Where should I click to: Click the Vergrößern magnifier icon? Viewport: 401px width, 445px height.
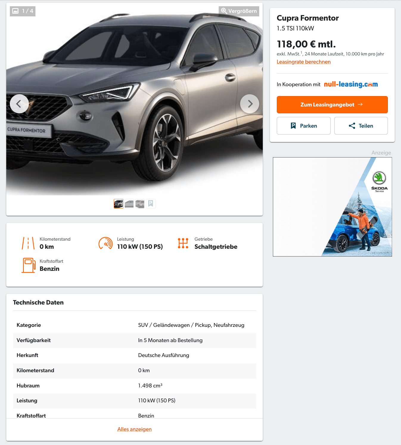[x=224, y=11]
